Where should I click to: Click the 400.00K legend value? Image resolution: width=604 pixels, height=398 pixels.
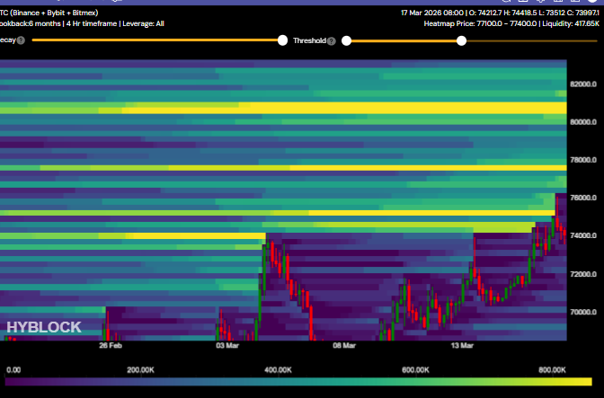278,370
